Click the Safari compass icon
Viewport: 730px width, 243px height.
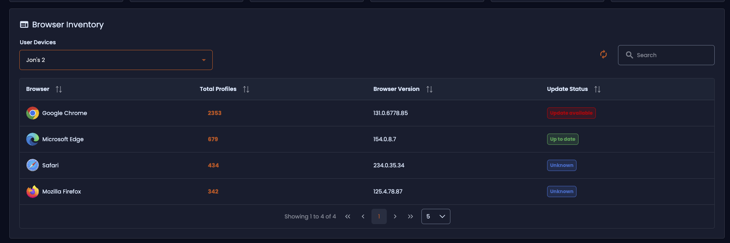pos(33,165)
